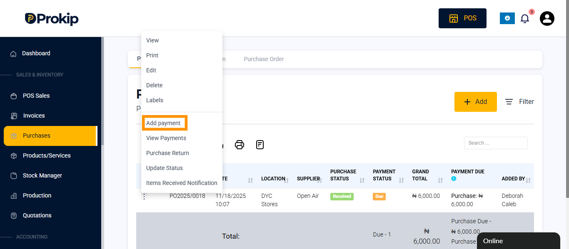Viewport: 569px width, 249px height.
Task: Select Purchase Return menu entry
Action: (167, 153)
